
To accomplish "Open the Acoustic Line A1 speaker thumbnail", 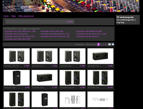I will [x=17, y=56].
